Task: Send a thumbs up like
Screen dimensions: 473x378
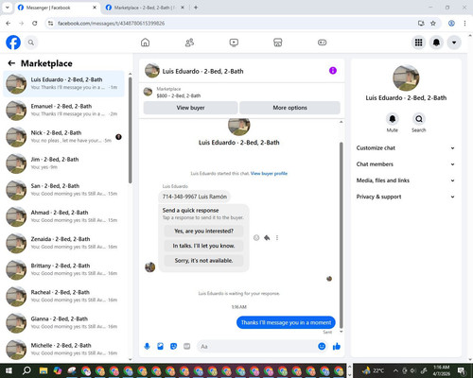Action: [x=337, y=347]
